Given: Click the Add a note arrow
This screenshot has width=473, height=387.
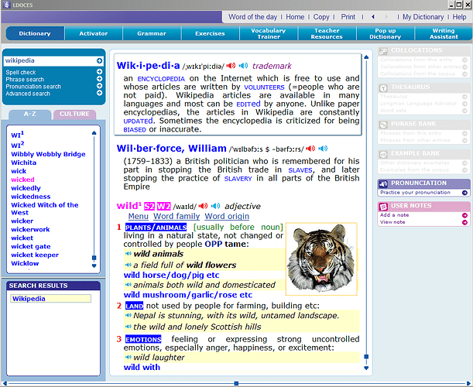Looking at the screenshot, I should click(x=464, y=214).
